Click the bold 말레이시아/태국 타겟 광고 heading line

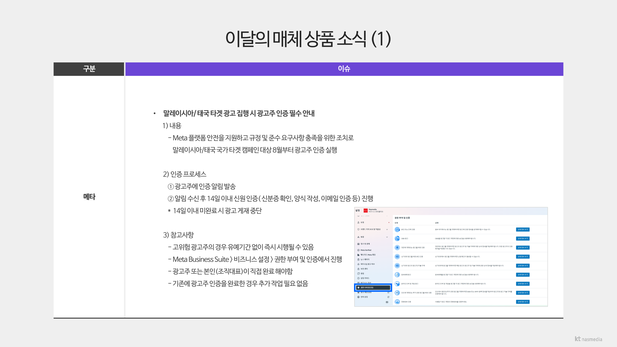tap(239, 113)
